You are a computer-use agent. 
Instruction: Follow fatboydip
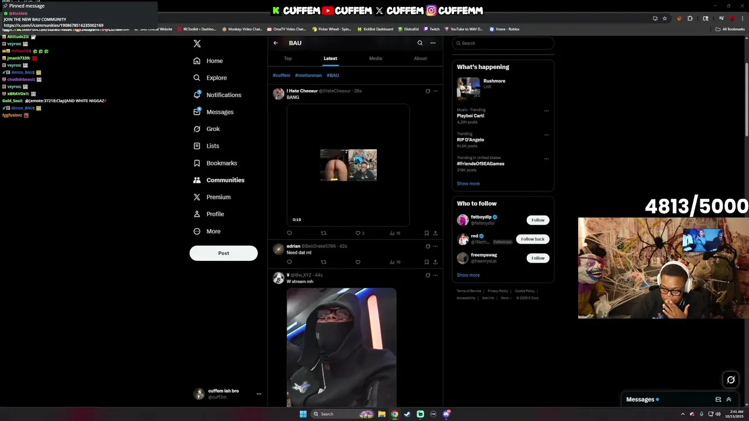coord(538,220)
